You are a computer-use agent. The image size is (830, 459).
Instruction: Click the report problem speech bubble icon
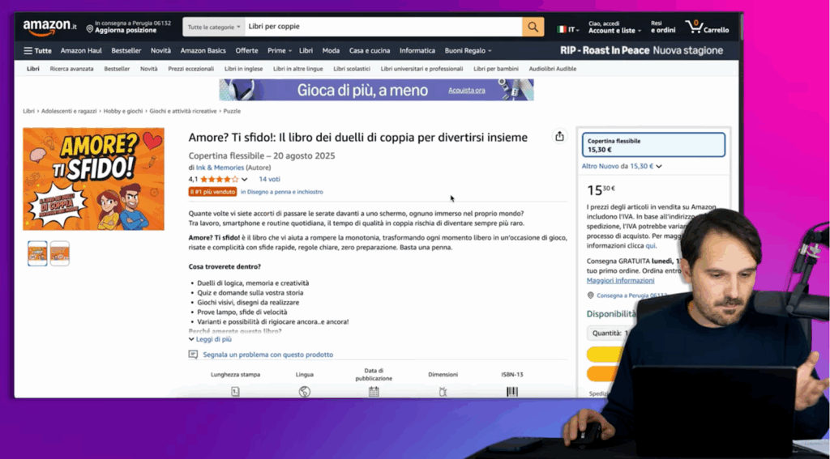point(193,355)
